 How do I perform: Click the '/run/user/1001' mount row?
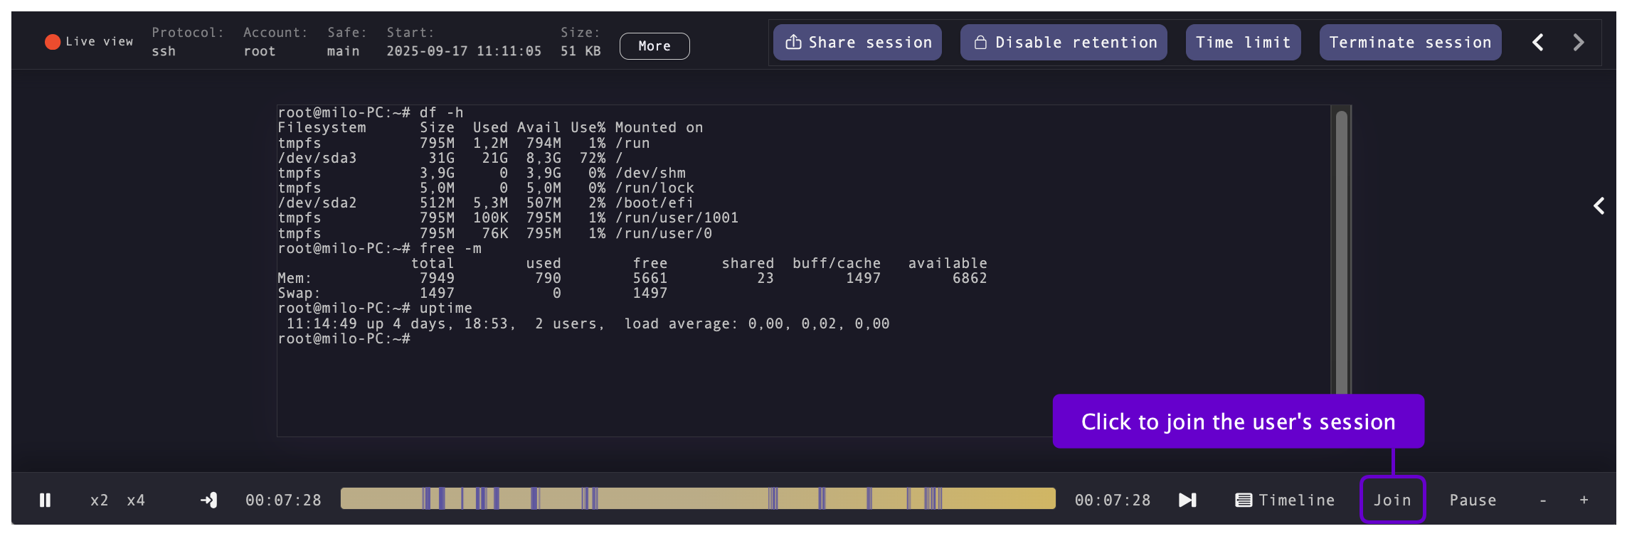click(x=508, y=218)
